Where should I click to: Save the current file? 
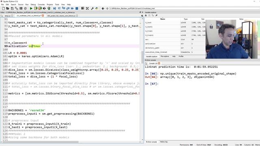coord(12,8)
